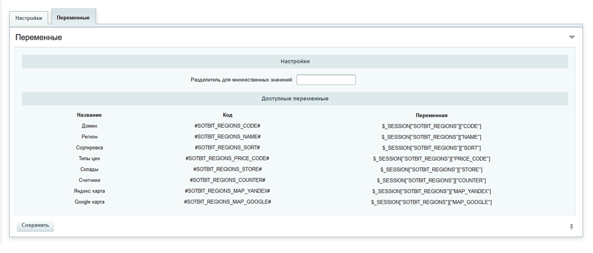Viewport: 593px width, 253px height.
Task: Click the Сохранить button
Action: point(35,225)
